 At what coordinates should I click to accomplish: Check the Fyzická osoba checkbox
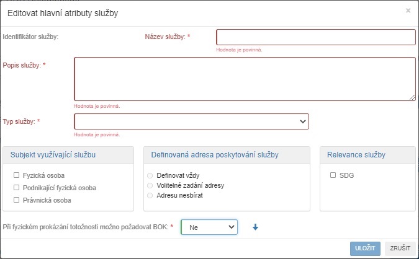point(17,175)
